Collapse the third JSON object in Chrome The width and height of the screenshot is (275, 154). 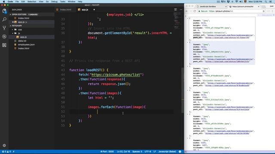click(187, 66)
